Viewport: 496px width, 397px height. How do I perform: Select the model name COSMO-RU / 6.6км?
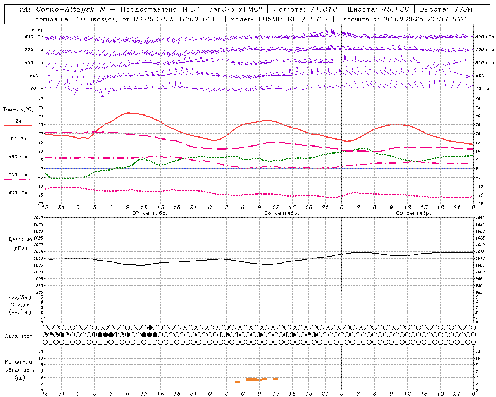point(294,19)
